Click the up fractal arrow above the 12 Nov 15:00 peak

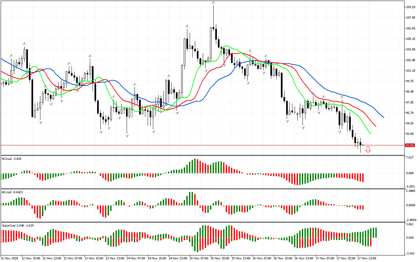24,43
